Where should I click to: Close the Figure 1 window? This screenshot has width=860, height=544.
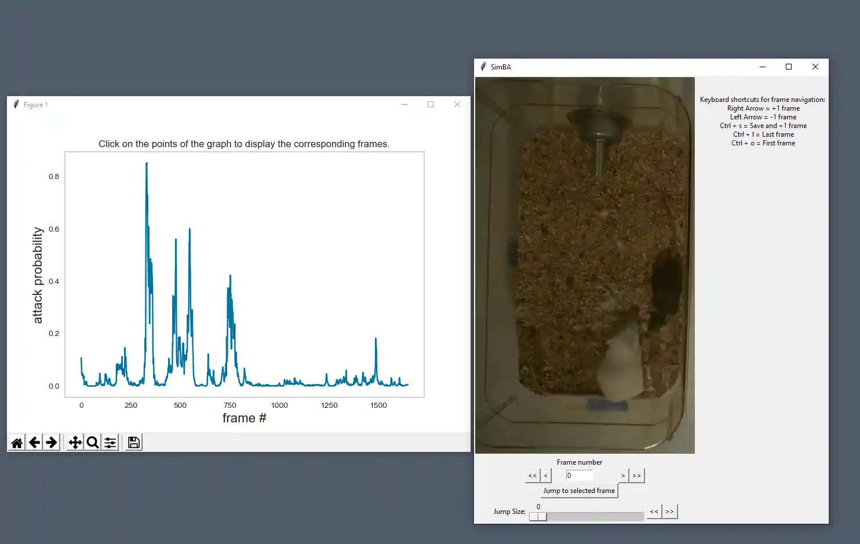[457, 104]
